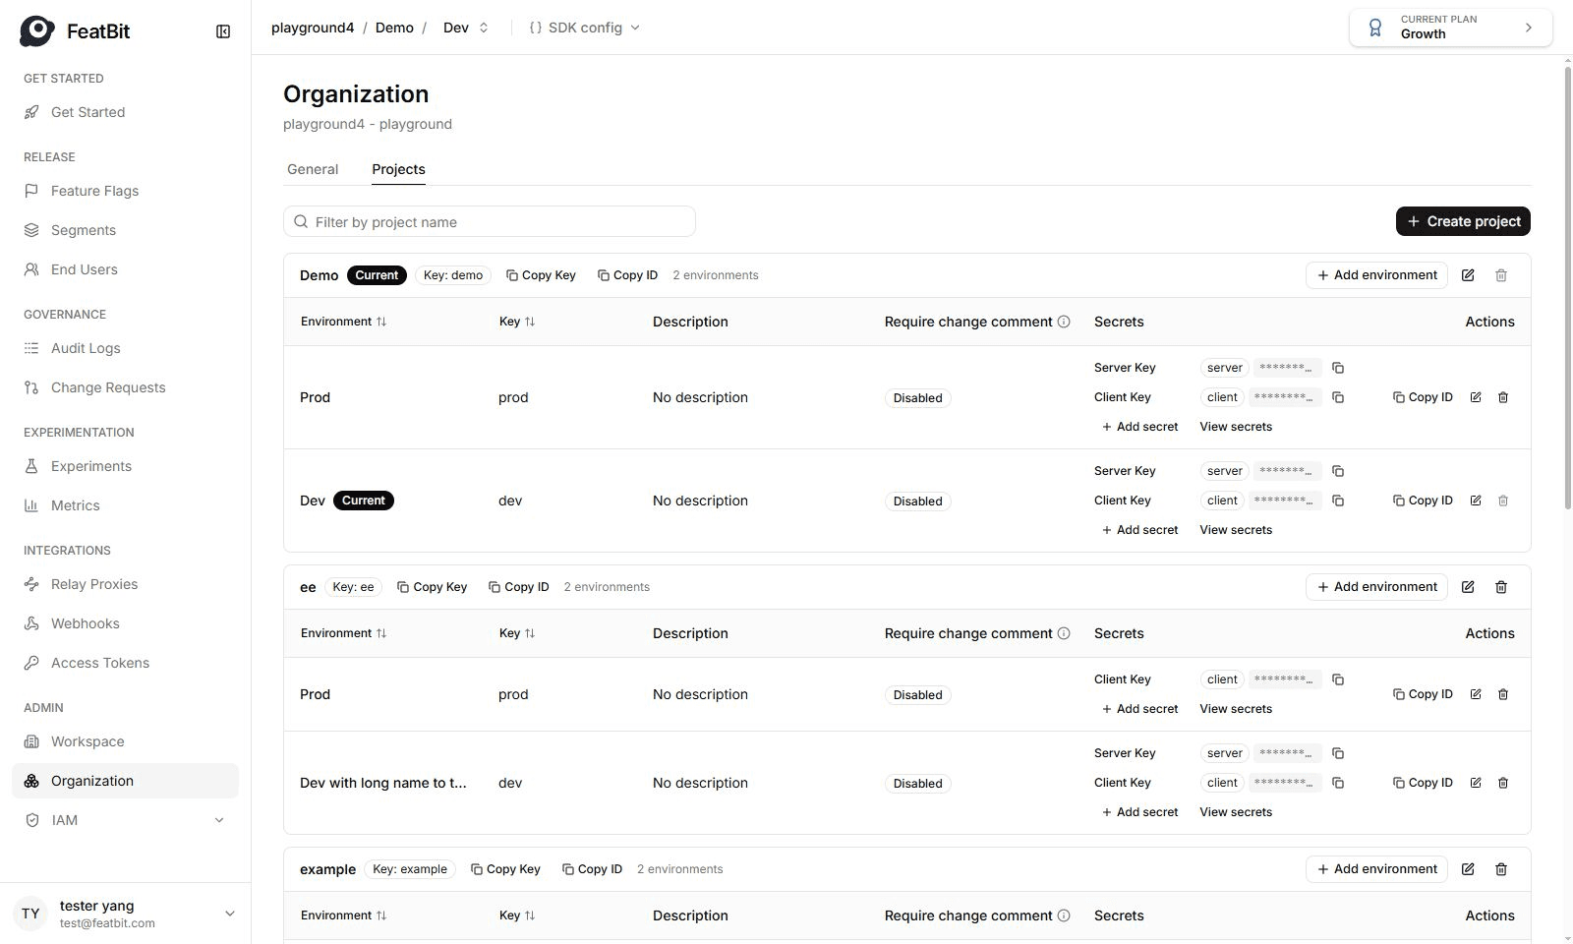The width and height of the screenshot is (1573, 944).
Task: Switch to the General tab
Action: (313, 169)
